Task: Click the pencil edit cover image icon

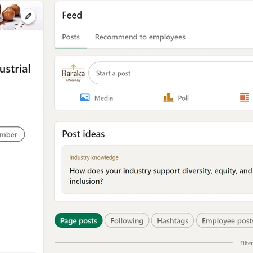Action: 28,16
